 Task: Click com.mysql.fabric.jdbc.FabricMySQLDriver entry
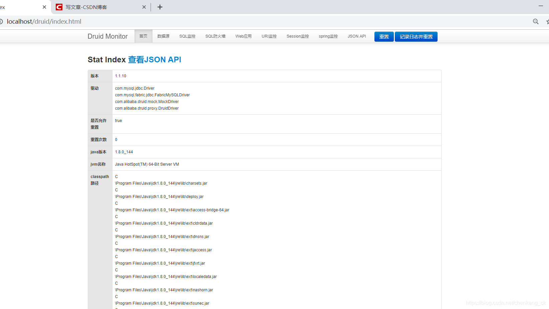152,95
